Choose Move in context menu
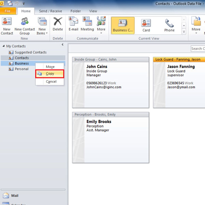This screenshot has height=205, width=205. tap(50, 67)
